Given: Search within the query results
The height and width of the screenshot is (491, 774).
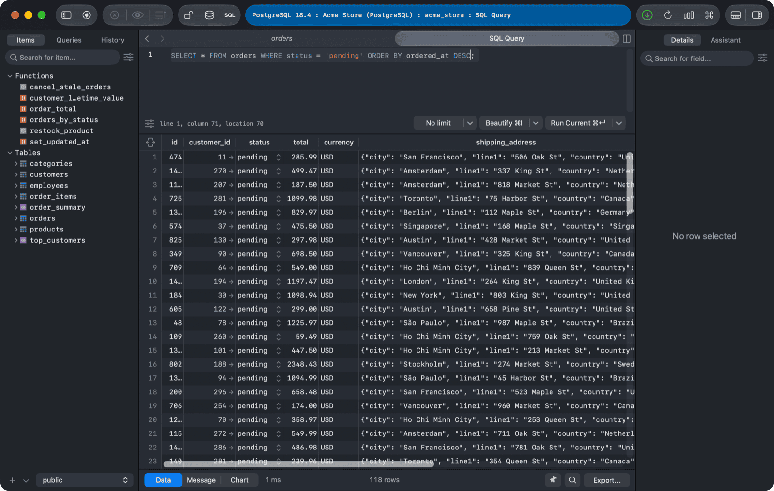Looking at the screenshot, I should pyautogui.click(x=572, y=480).
